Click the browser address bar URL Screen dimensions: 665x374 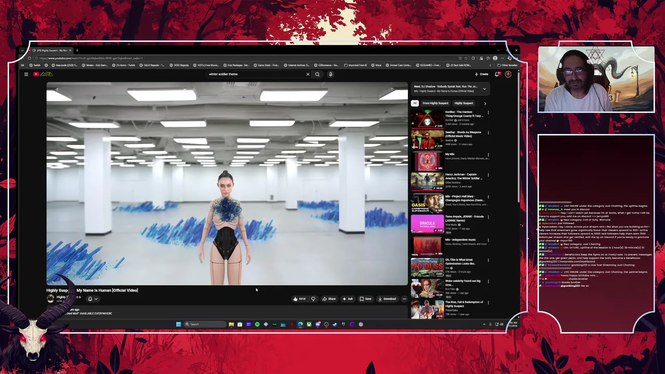click(91, 58)
